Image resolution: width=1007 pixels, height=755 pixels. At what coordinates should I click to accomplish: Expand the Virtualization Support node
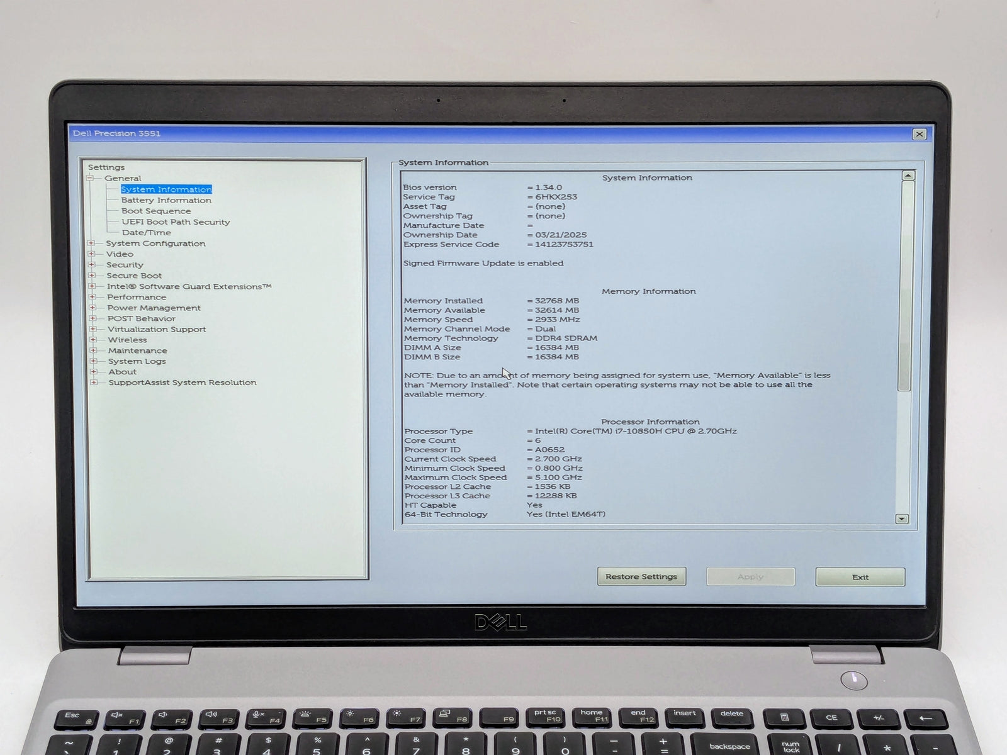point(93,328)
